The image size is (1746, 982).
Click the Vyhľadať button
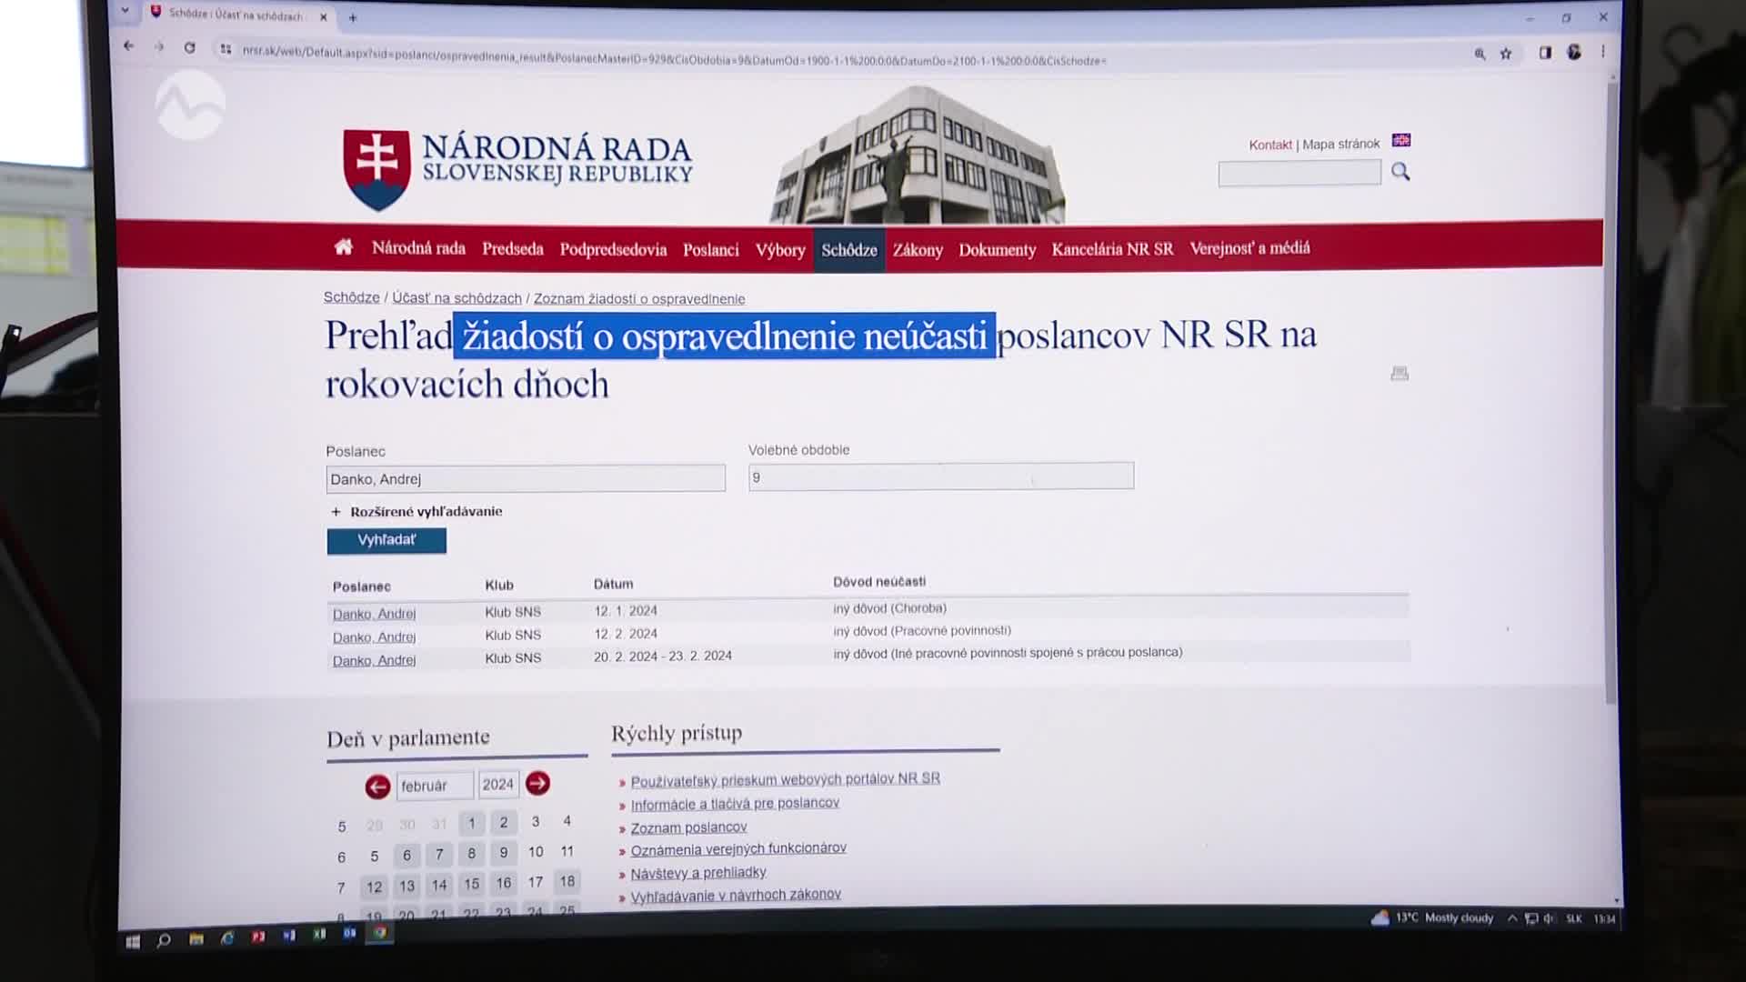point(386,540)
